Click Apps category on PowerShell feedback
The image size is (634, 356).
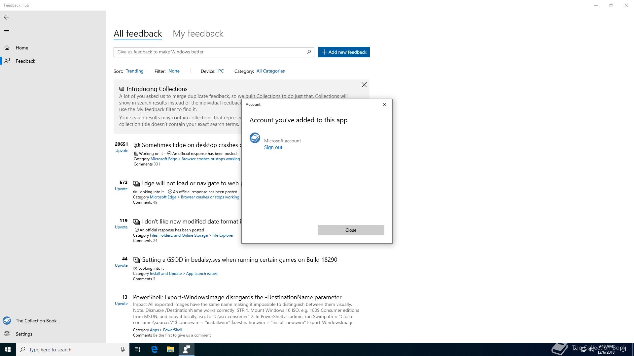(154, 330)
